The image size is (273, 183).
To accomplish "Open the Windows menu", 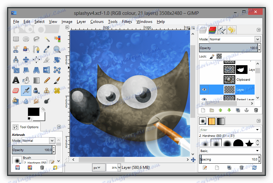I will pos(144,22).
